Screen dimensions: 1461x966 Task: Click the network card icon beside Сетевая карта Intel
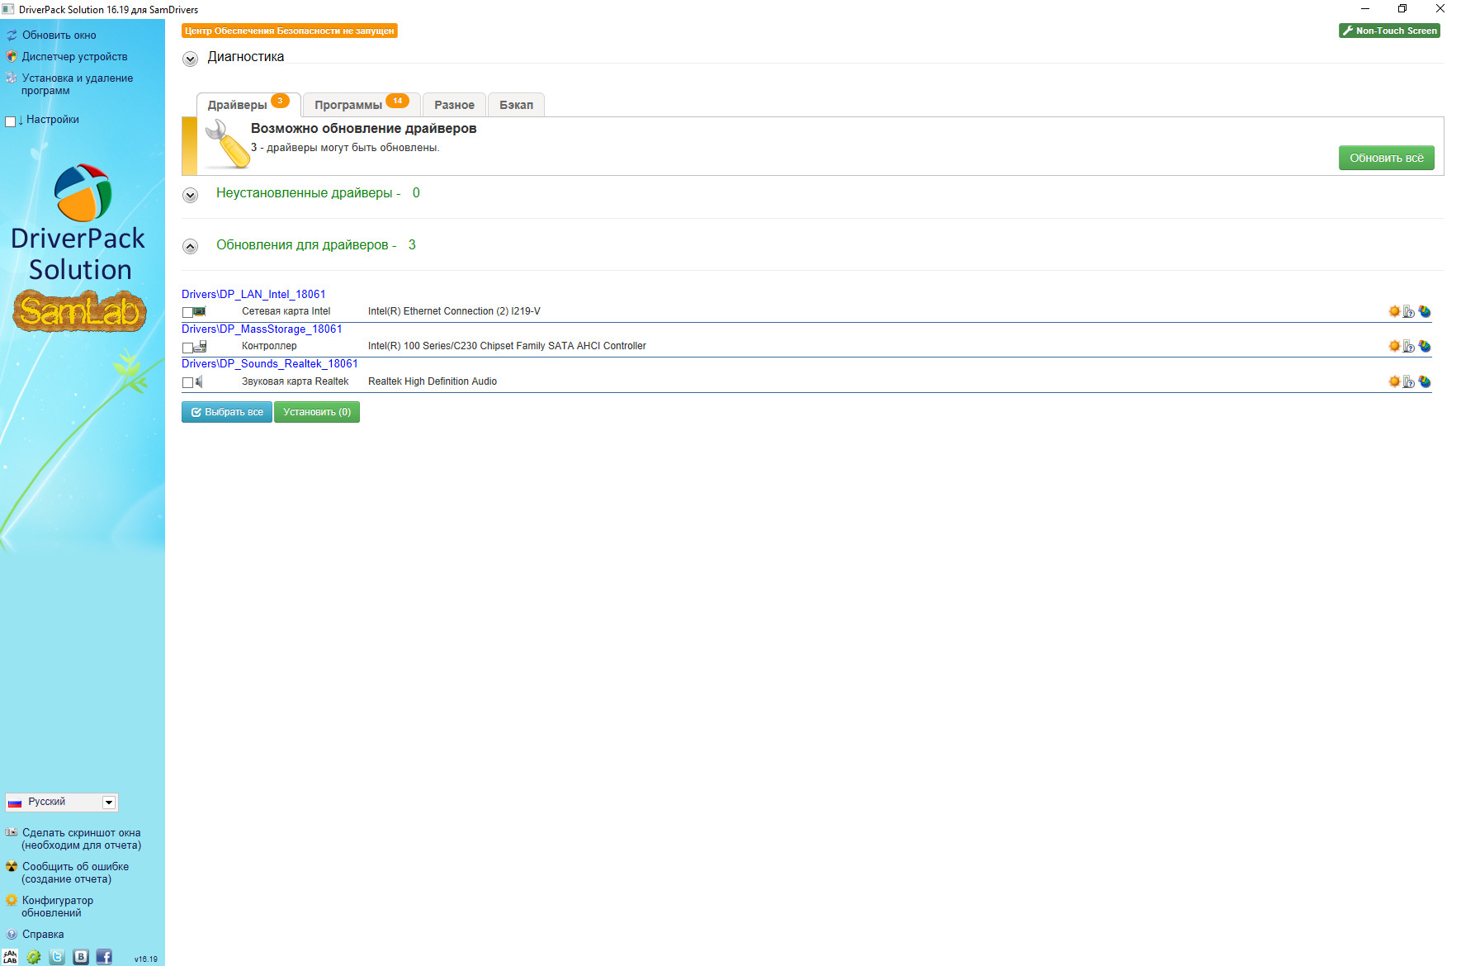coord(200,312)
